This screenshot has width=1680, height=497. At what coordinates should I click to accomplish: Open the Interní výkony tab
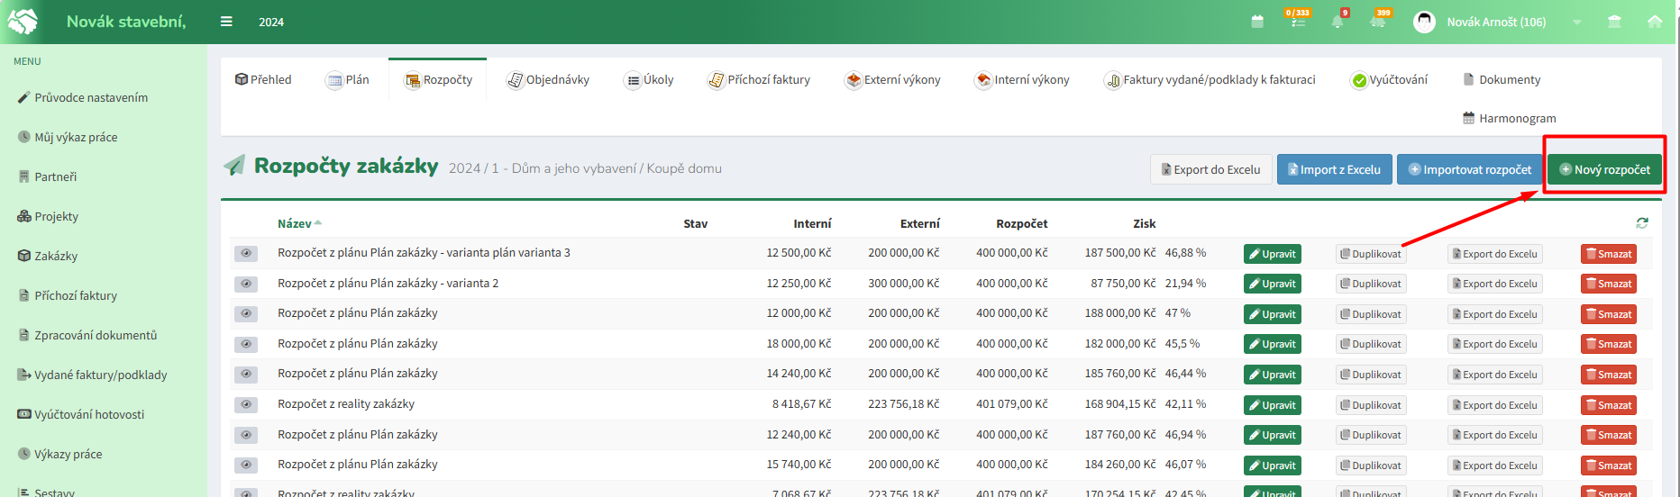point(1022,79)
